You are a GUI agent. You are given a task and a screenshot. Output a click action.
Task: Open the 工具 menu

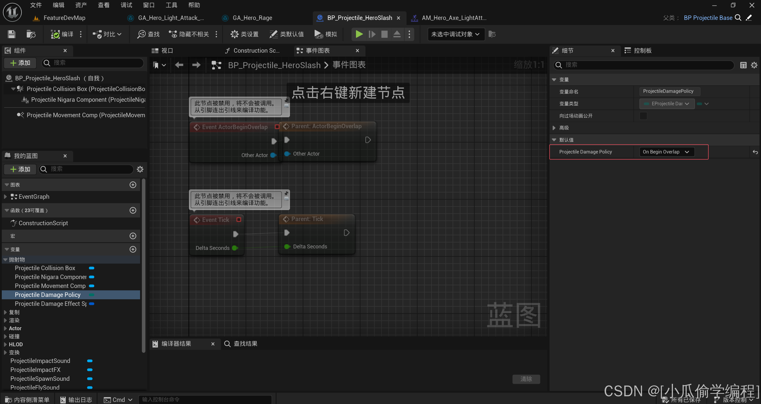[171, 5]
